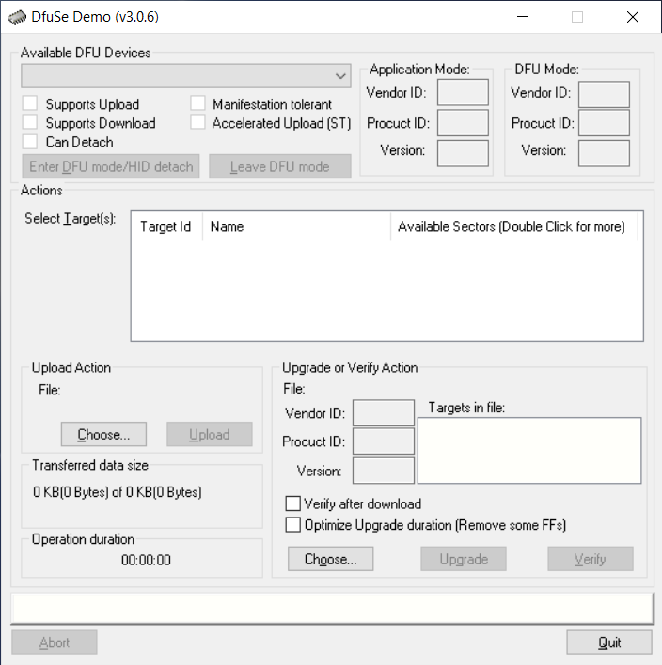Toggle the Manifestation tolerant checkbox
The height and width of the screenshot is (665, 662).
[x=197, y=104]
